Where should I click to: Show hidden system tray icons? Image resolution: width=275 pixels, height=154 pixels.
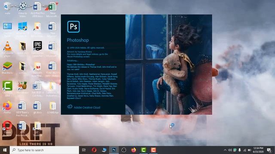point(225,150)
